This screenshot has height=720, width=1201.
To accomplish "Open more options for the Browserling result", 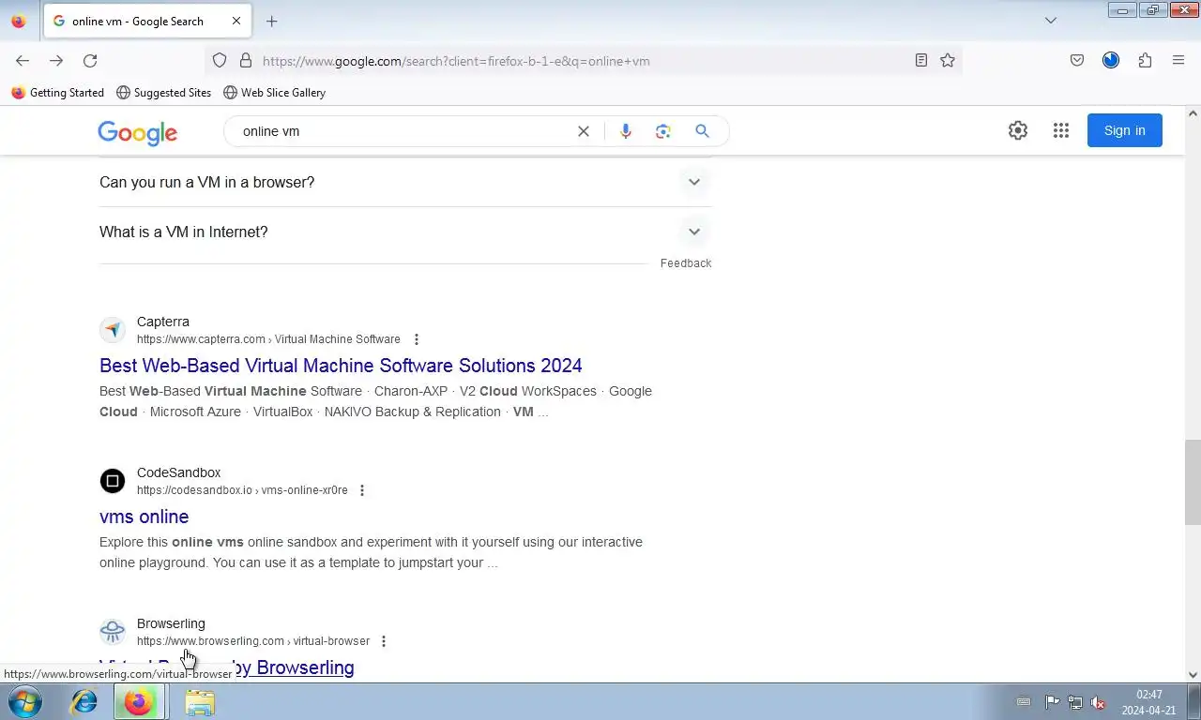I will pyautogui.click(x=383, y=641).
